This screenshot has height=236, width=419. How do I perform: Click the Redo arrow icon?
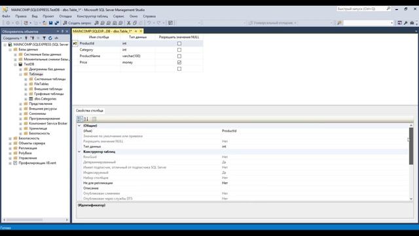point(158,23)
